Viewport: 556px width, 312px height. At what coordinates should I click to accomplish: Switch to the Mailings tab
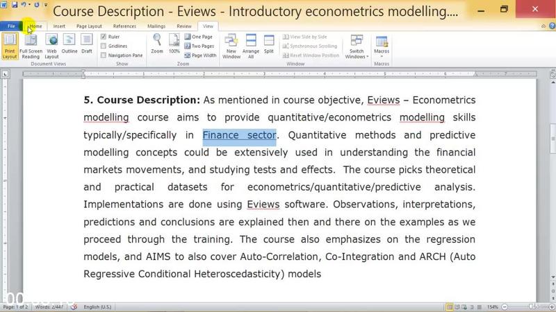(x=156, y=26)
